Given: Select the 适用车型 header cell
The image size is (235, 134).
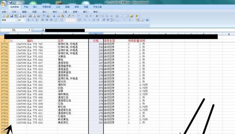Looking at the screenshot, I should pos(116,41).
